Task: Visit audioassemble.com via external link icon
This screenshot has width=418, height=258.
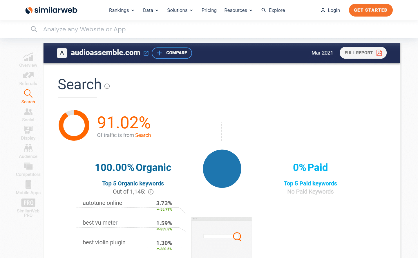Action: (x=146, y=53)
